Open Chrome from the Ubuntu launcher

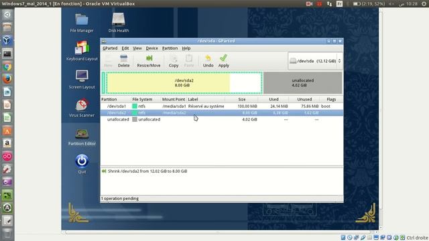click(7, 66)
